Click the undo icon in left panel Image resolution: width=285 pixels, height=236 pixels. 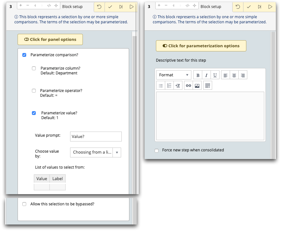coord(99,7)
